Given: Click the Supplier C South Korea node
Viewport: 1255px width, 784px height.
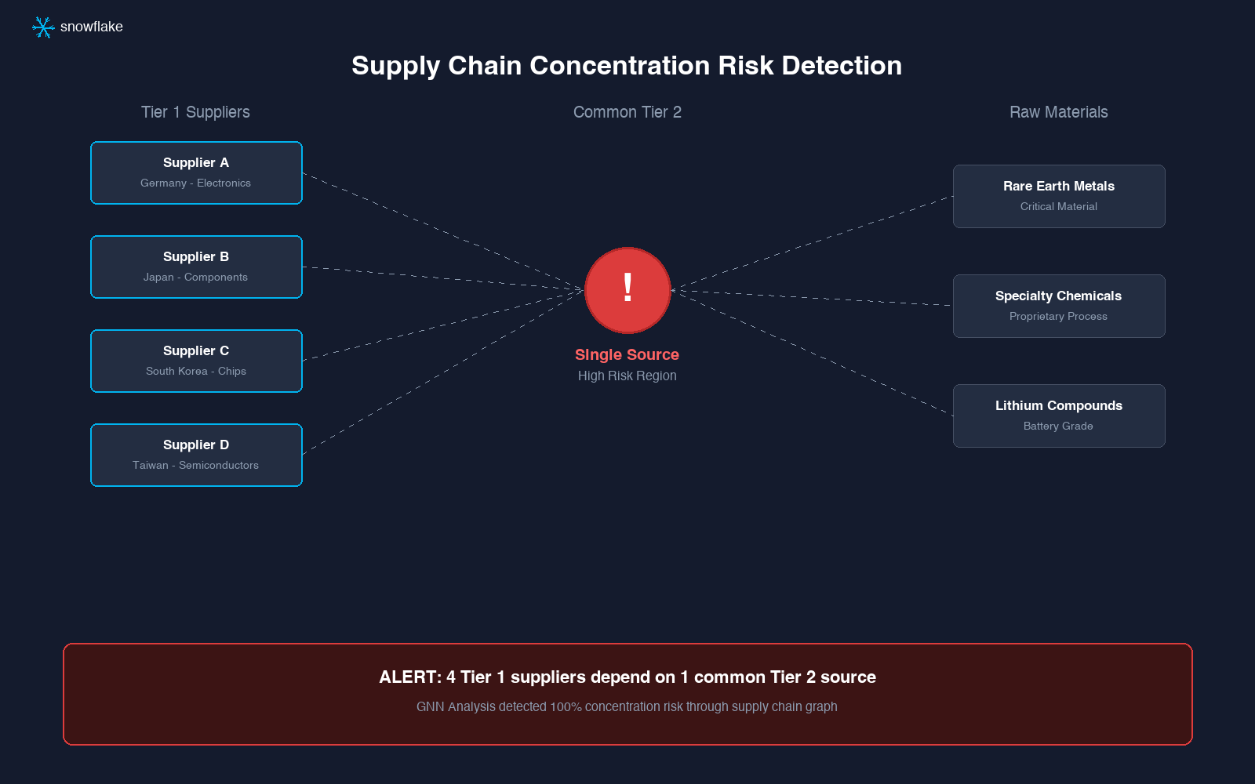Looking at the screenshot, I should pos(196,361).
